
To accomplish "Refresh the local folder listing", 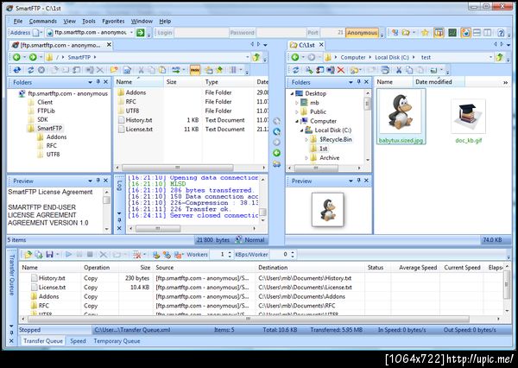I will tap(295, 70).
